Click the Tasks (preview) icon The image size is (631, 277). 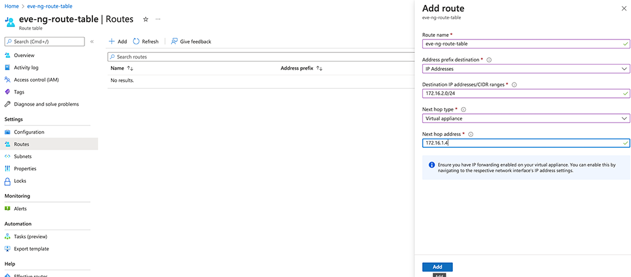(7, 236)
